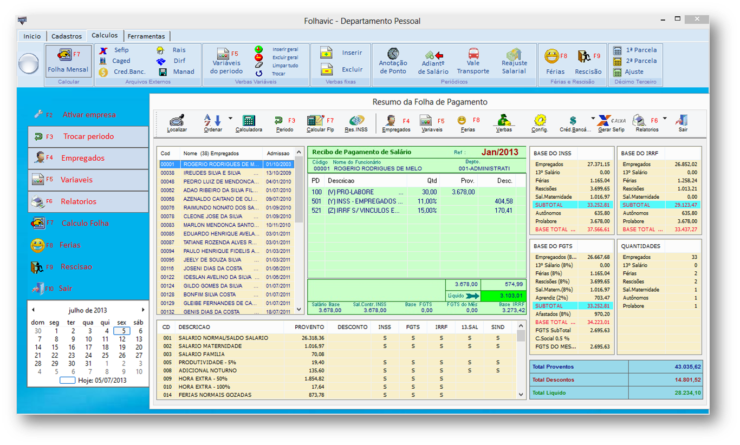Click the Rescisão icon in ribbon
The image size is (740, 445).
click(x=584, y=56)
